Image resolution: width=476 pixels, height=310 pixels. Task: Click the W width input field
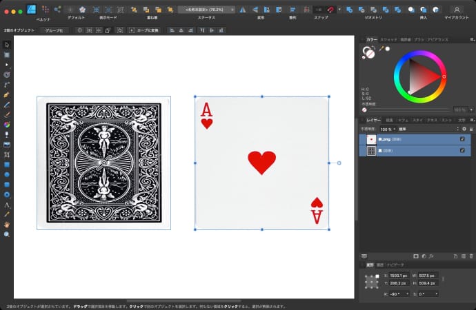point(426,276)
